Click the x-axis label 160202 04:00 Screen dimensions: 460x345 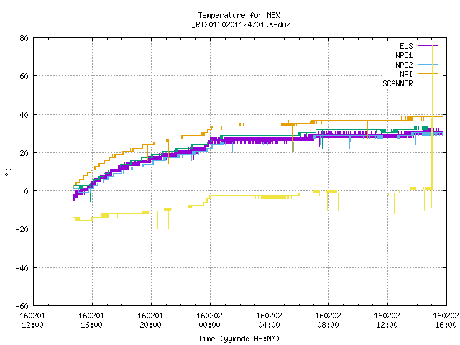click(x=269, y=321)
